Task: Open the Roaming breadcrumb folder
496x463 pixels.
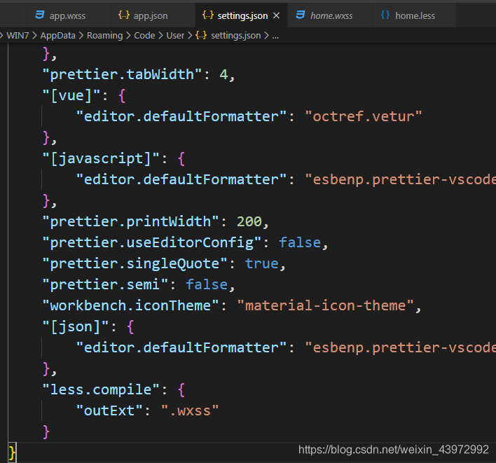Action: 104,36
